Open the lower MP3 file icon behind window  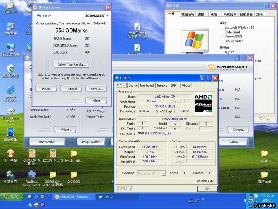137,48
